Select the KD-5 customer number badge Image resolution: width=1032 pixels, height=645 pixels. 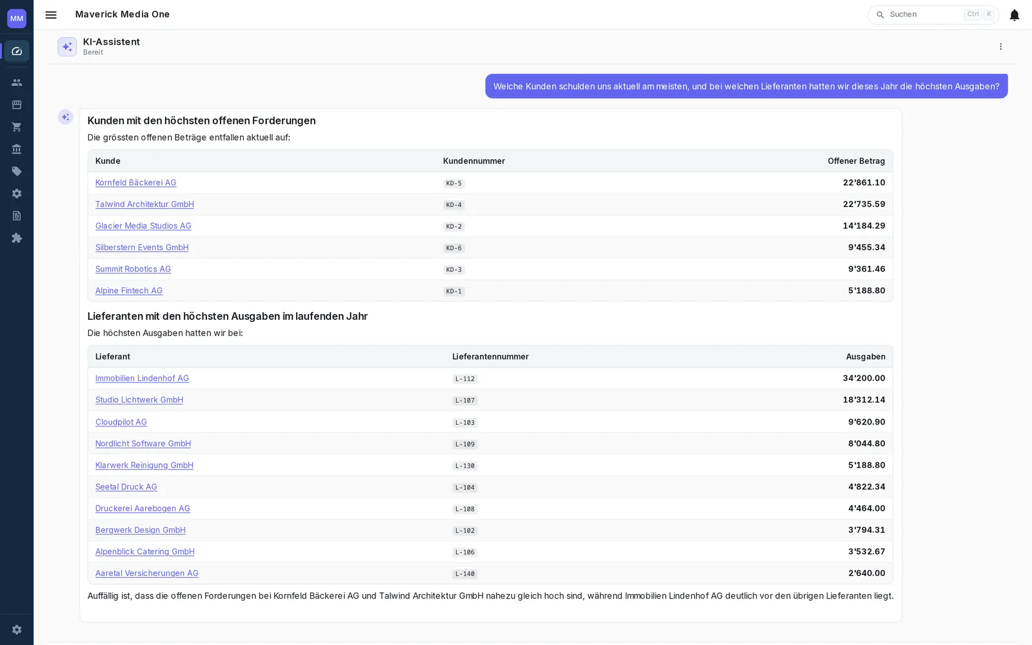coord(454,183)
